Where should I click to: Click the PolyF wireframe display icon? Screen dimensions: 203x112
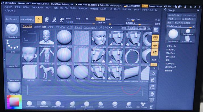[152, 100]
